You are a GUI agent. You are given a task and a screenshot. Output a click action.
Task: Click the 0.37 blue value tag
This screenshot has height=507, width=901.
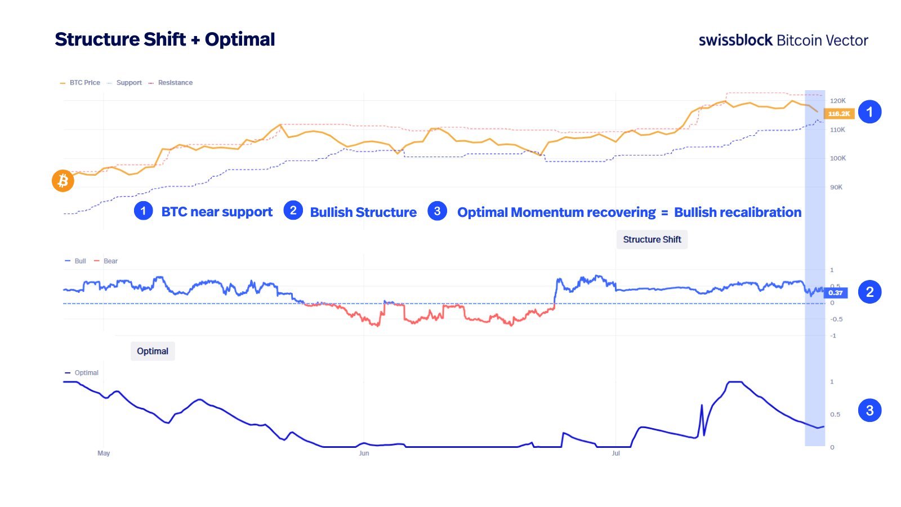(x=835, y=293)
